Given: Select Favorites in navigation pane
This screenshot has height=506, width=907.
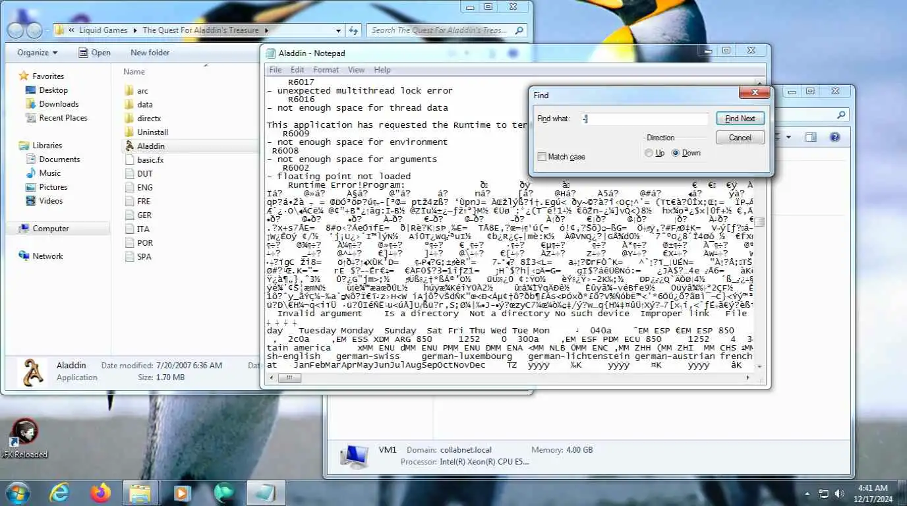Looking at the screenshot, I should coord(47,76).
